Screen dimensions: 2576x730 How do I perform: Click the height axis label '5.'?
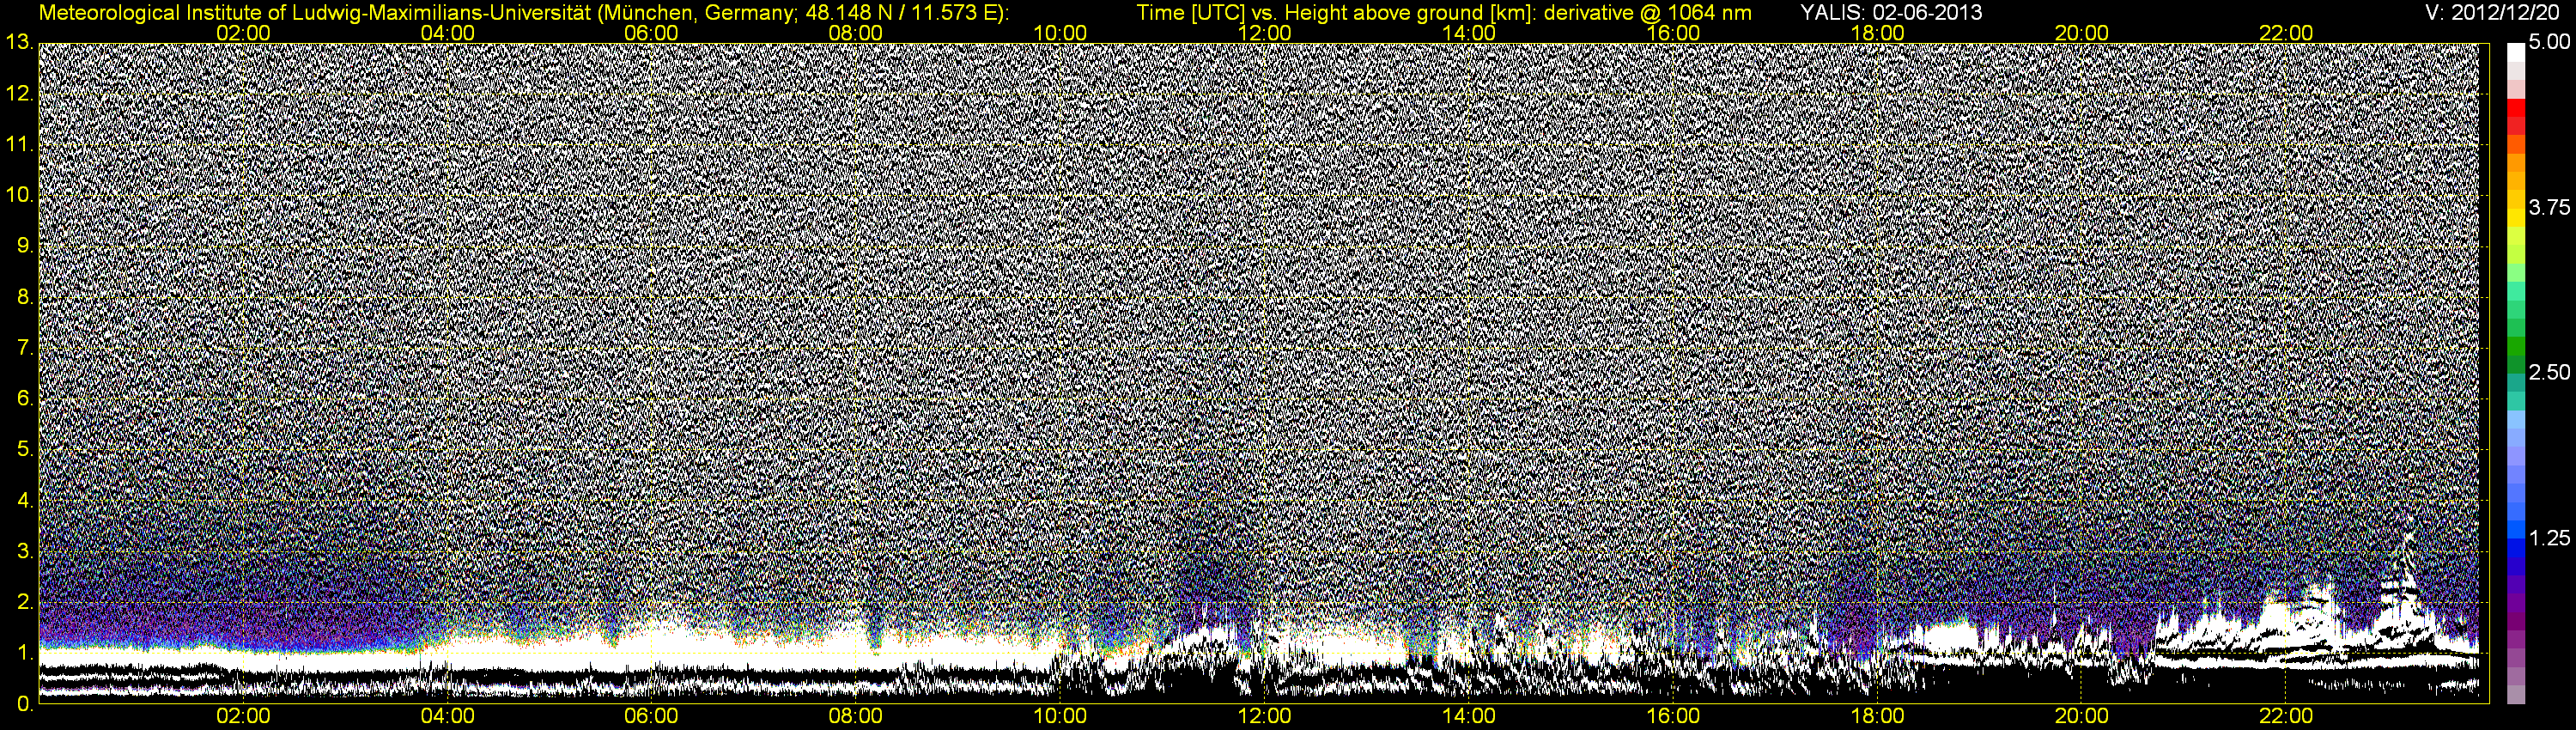pyautogui.click(x=26, y=449)
